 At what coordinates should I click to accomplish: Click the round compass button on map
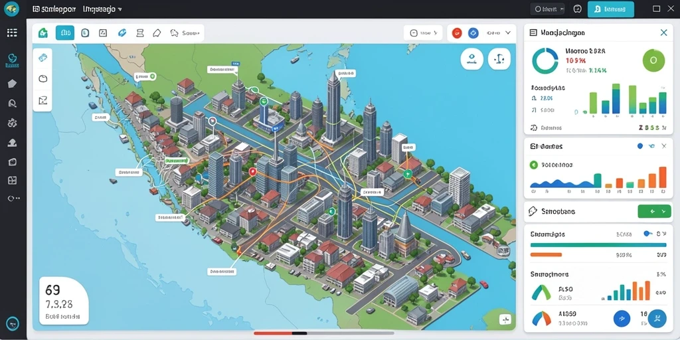(x=472, y=58)
